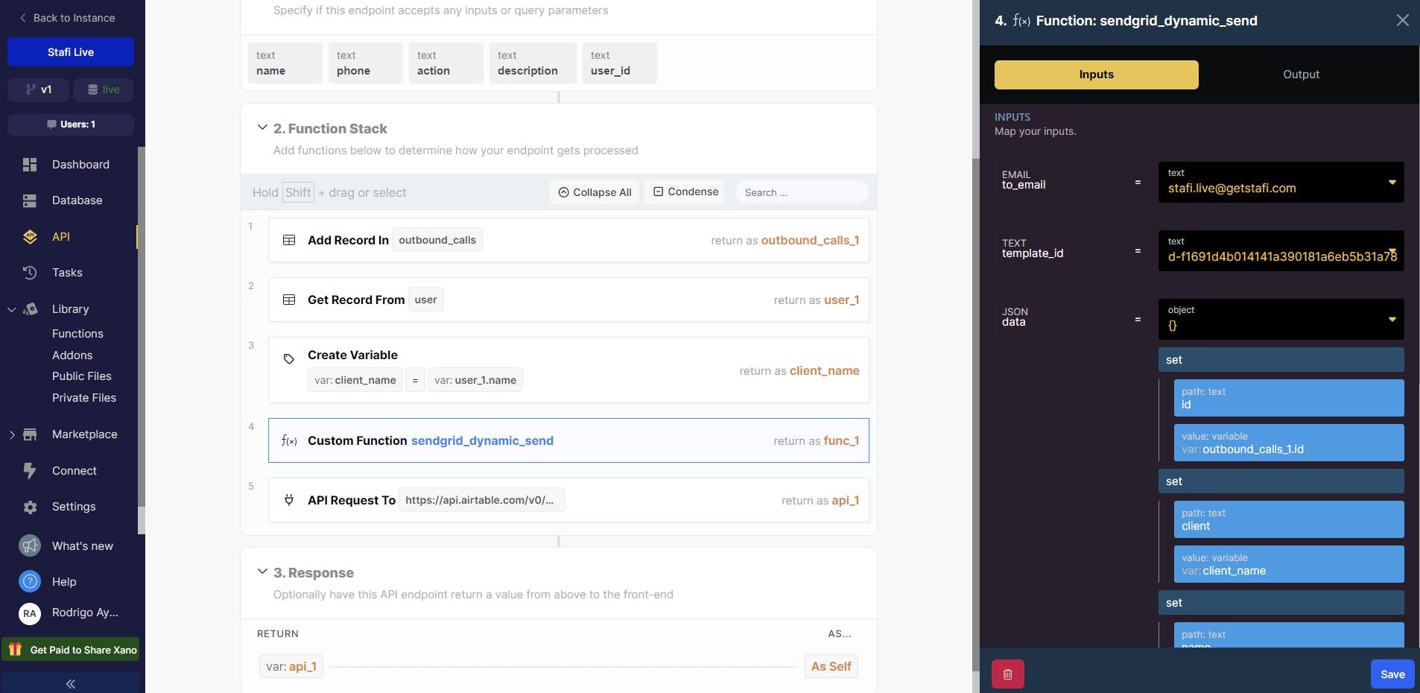Viewport: 1420px width, 693px height.
Task: Click the Help question mark icon
Action: [30, 582]
